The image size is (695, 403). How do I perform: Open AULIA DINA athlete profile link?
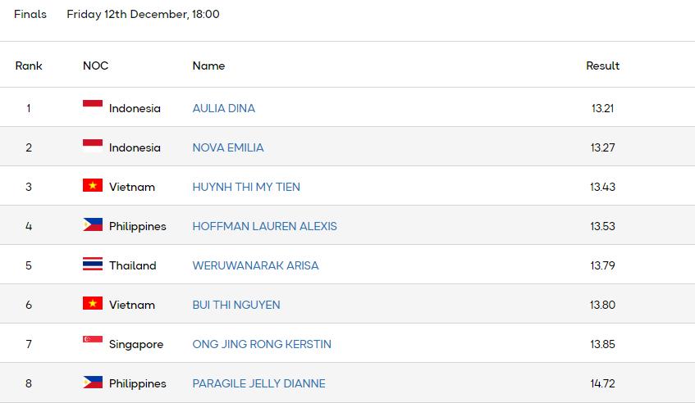coord(224,108)
